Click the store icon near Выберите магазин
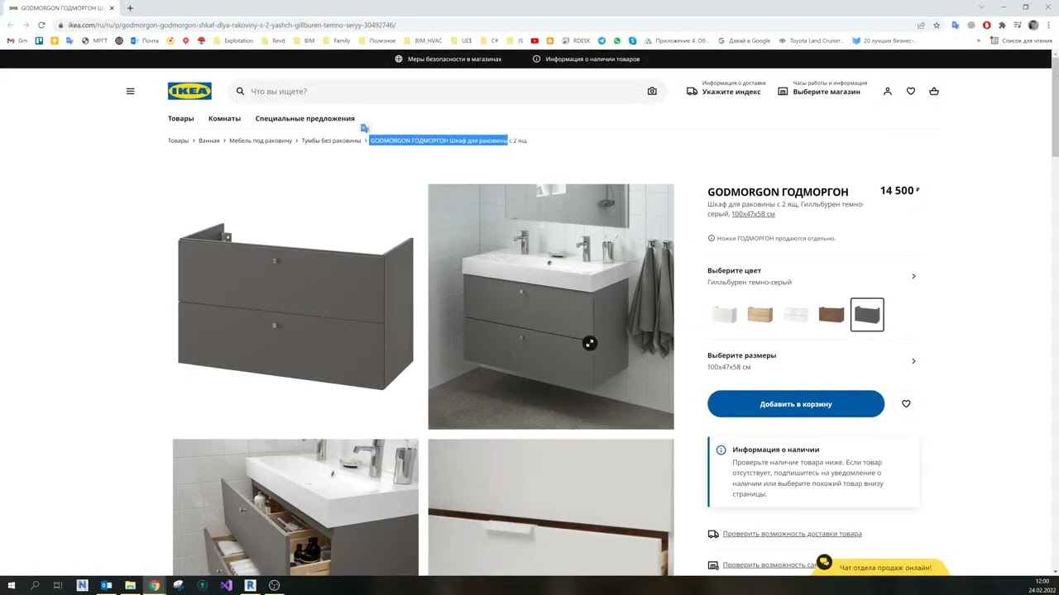Image resolution: width=1059 pixels, height=595 pixels. point(783,91)
